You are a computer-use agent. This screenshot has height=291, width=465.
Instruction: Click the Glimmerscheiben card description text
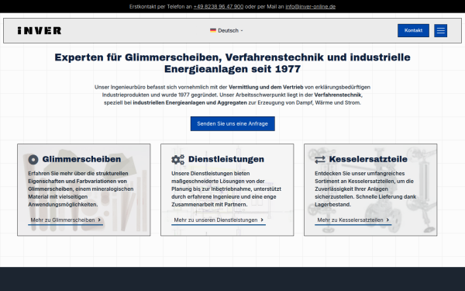(x=81, y=189)
